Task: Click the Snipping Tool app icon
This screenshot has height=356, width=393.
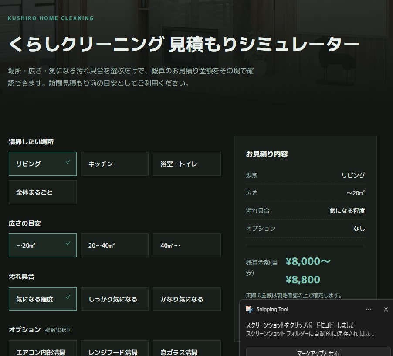Action: (249, 309)
